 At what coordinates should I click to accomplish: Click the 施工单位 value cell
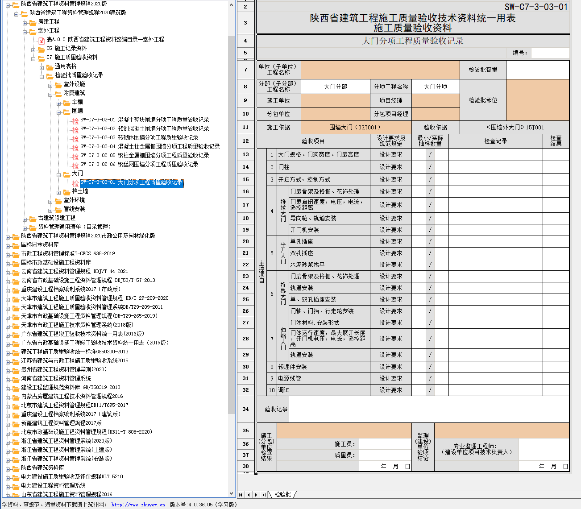click(x=336, y=100)
